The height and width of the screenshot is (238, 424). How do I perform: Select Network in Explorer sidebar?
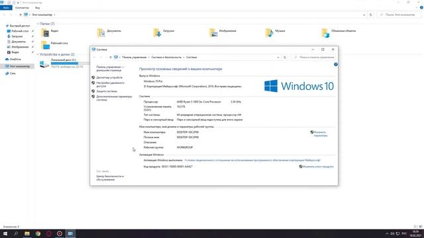tap(13, 73)
